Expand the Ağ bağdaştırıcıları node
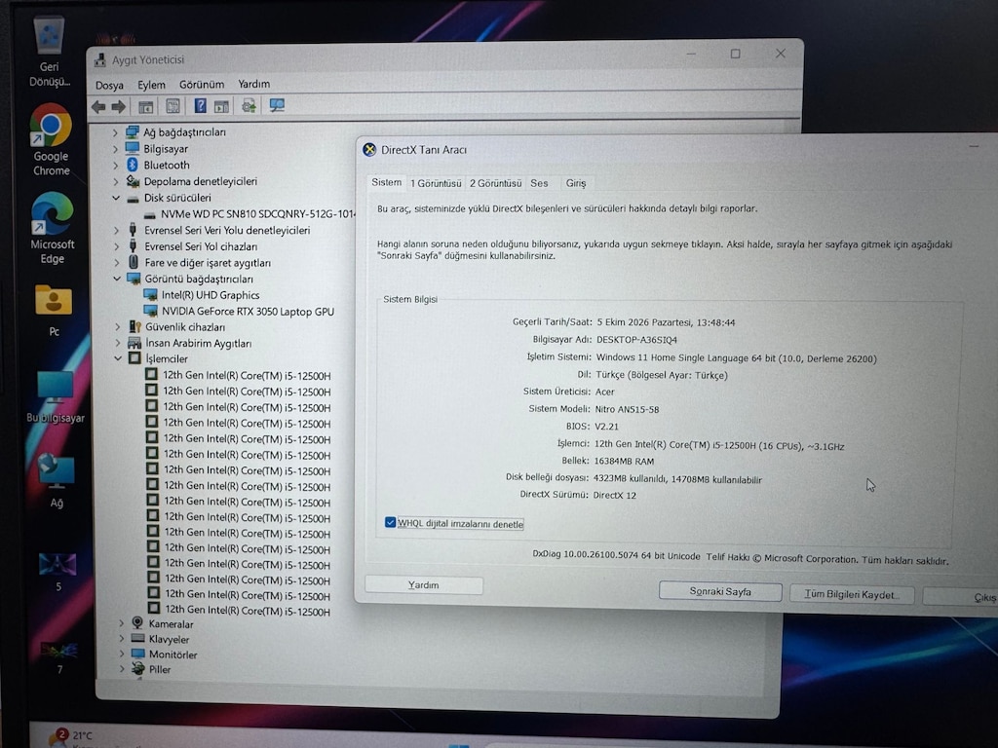The image size is (998, 748). 115,132
